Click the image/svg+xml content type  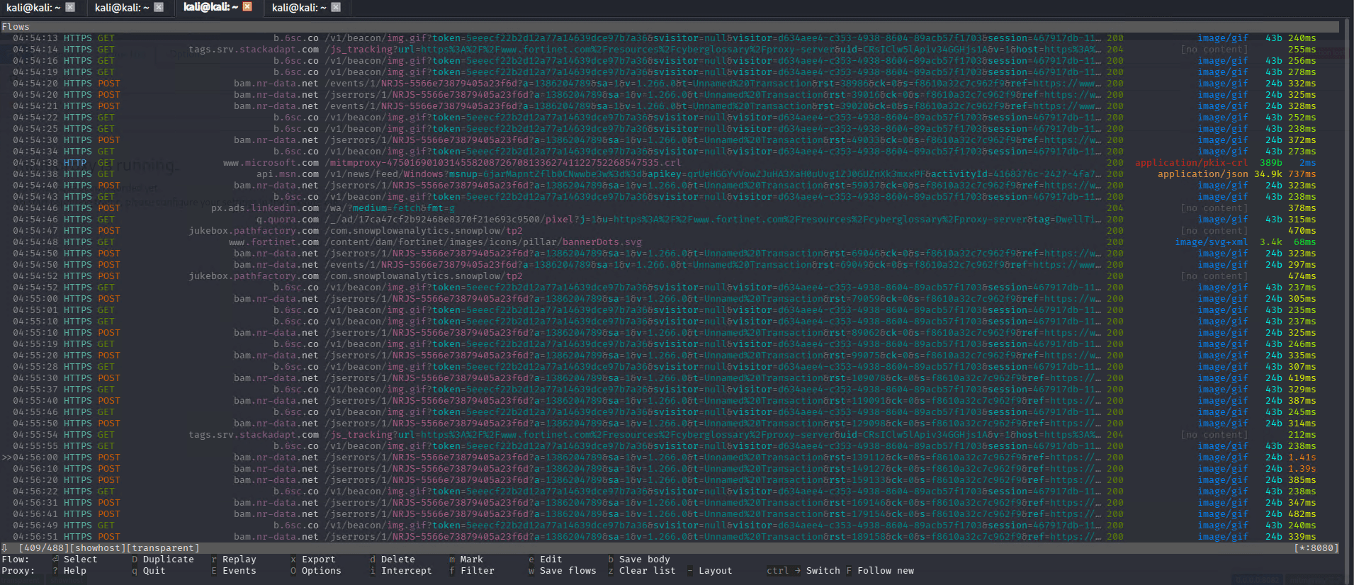[x=1211, y=242]
